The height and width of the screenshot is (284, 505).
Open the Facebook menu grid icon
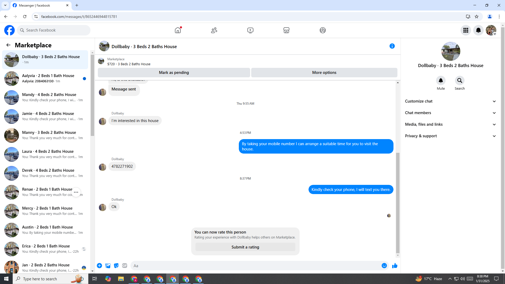click(466, 30)
